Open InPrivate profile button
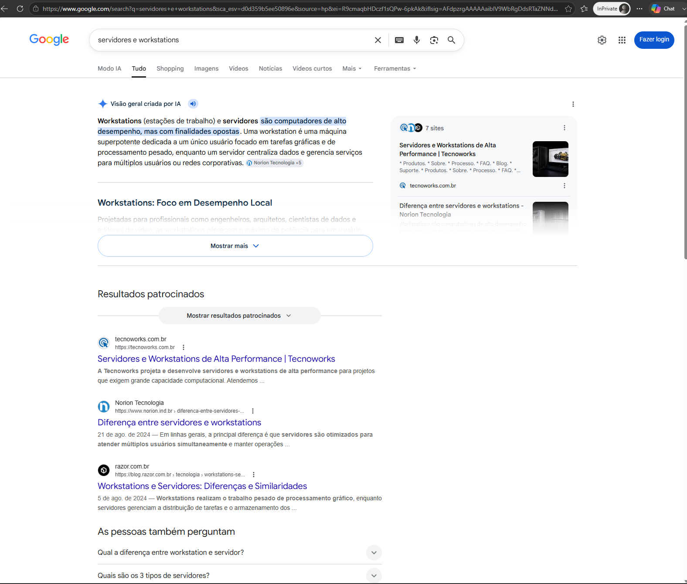Screen dimensions: 687x584 [612, 9]
